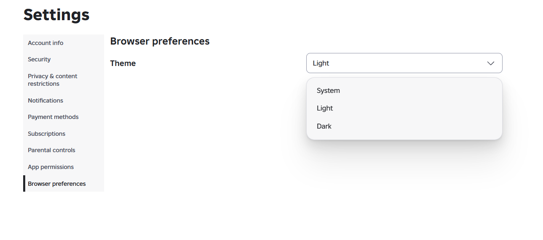Open Privacy & content restrictions
The image size is (543, 240).
click(x=63, y=80)
